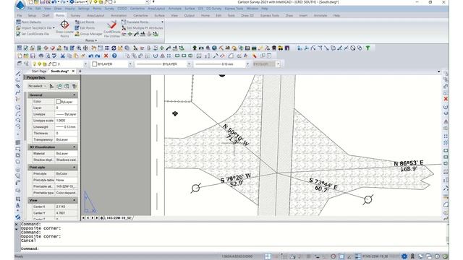The height and width of the screenshot is (260, 463).
Task: Click the blue Help question mark icon
Action: (114, 56)
